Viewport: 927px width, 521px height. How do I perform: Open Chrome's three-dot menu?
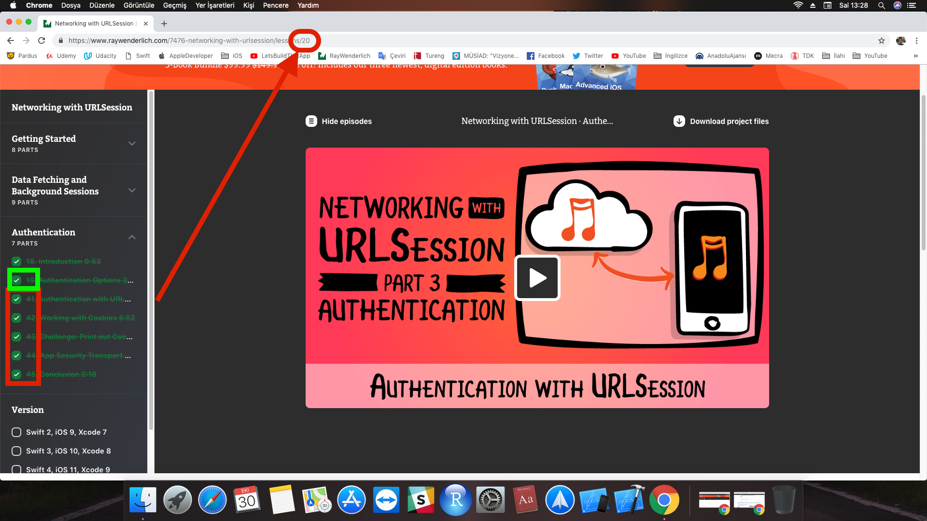[x=916, y=41]
